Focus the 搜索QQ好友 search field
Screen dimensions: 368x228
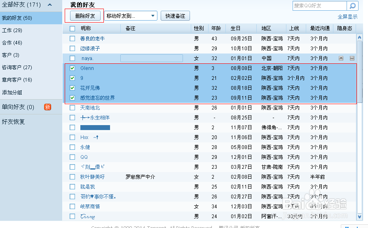[320, 6]
